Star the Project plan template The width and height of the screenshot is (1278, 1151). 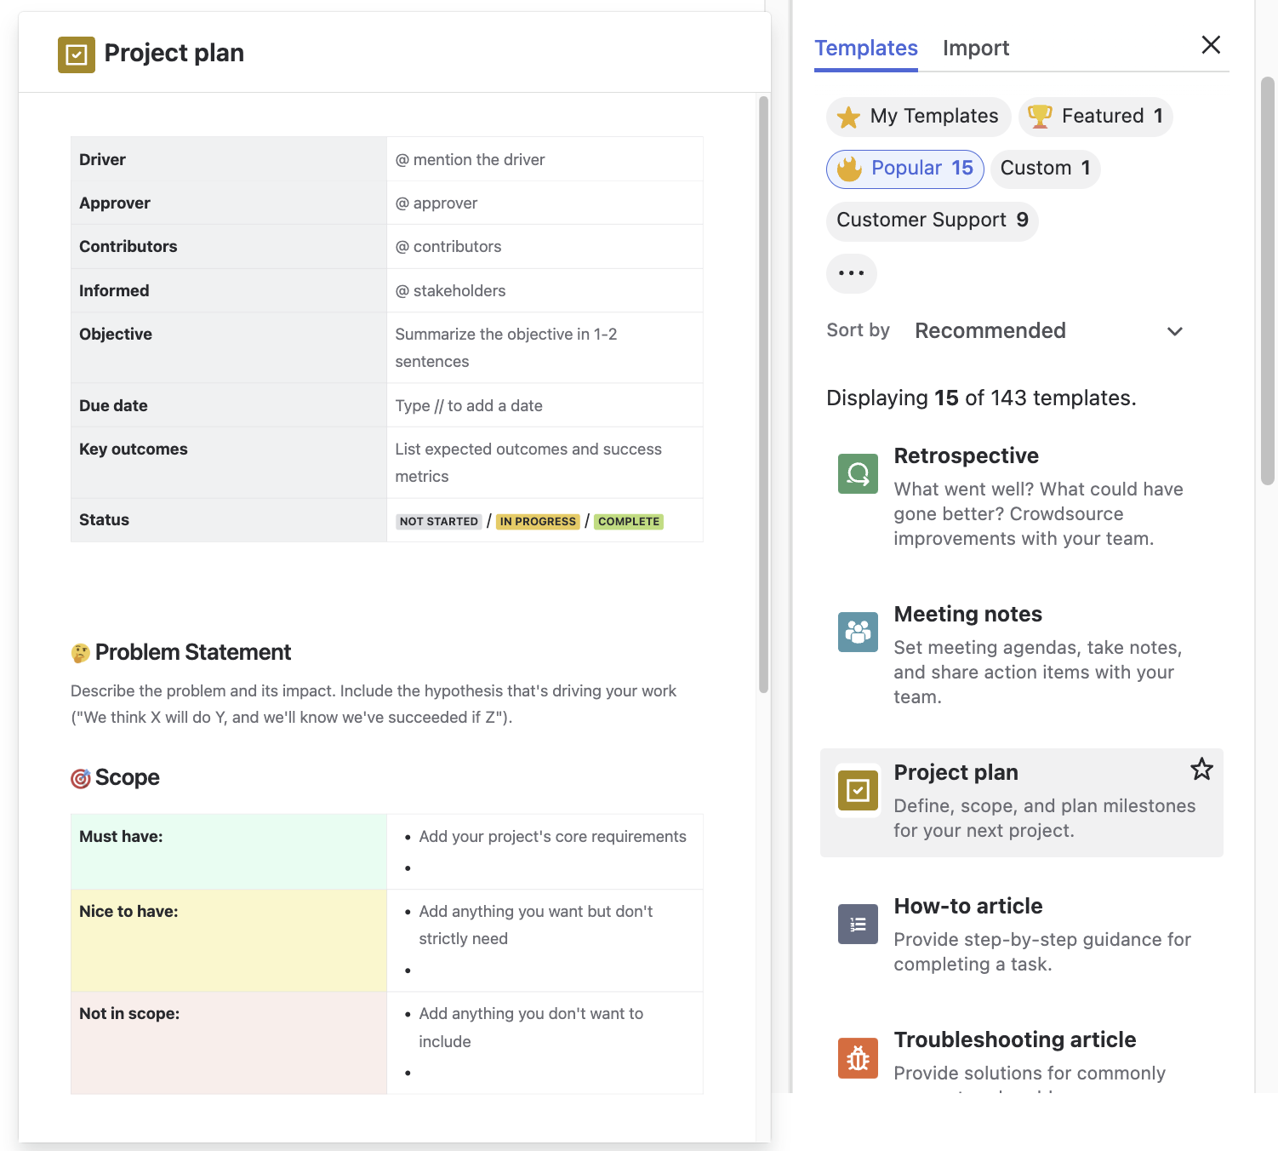(x=1201, y=770)
